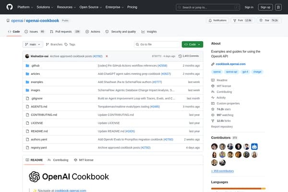Open the README.md file
288x192 pixels.
pyautogui.click(x=39, y=132)
